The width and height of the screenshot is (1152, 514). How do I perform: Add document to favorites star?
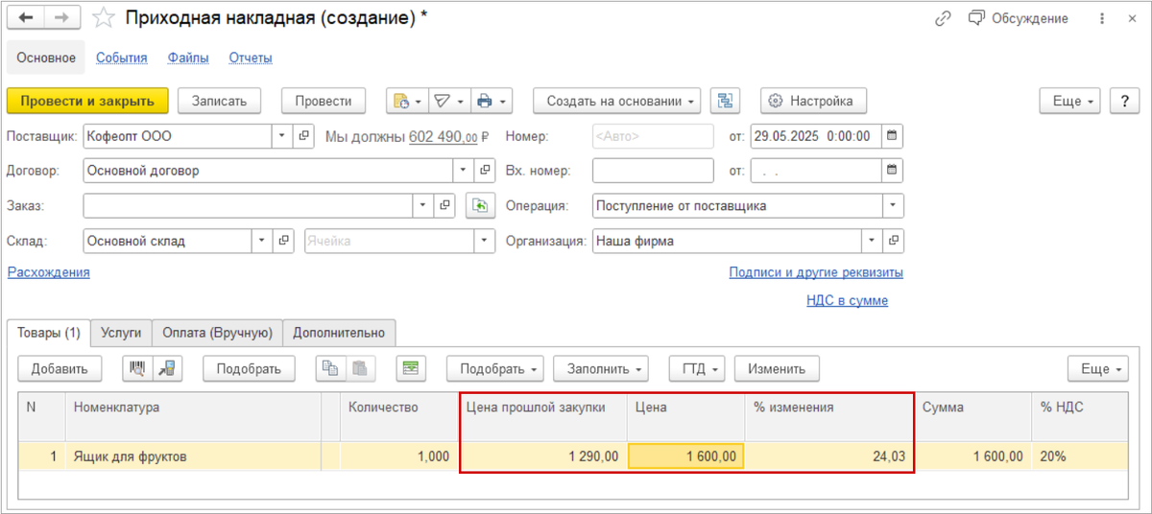pos(104,19)
